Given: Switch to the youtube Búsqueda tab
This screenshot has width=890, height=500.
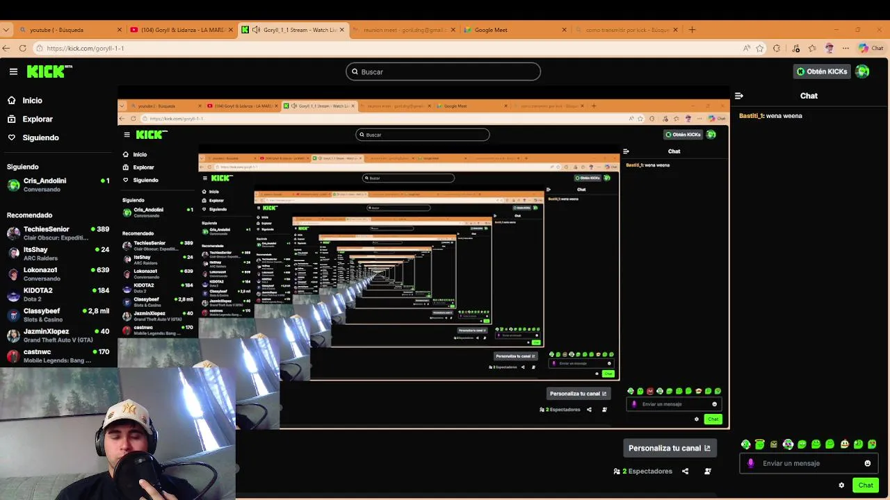Looking at the screenshot, I should pos(70,30).
